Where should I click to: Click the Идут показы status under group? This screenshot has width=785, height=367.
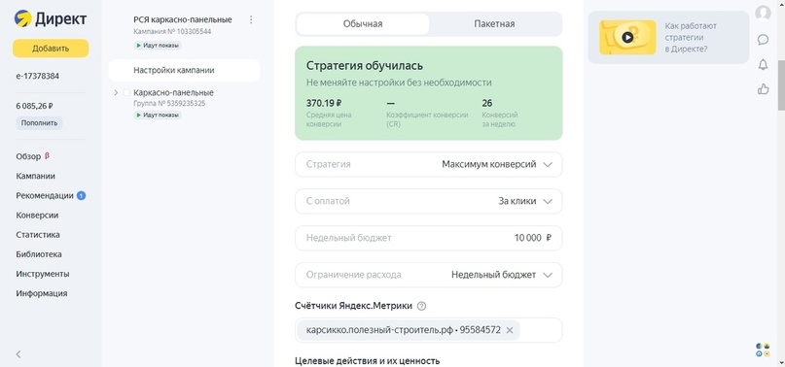(158, 115)
